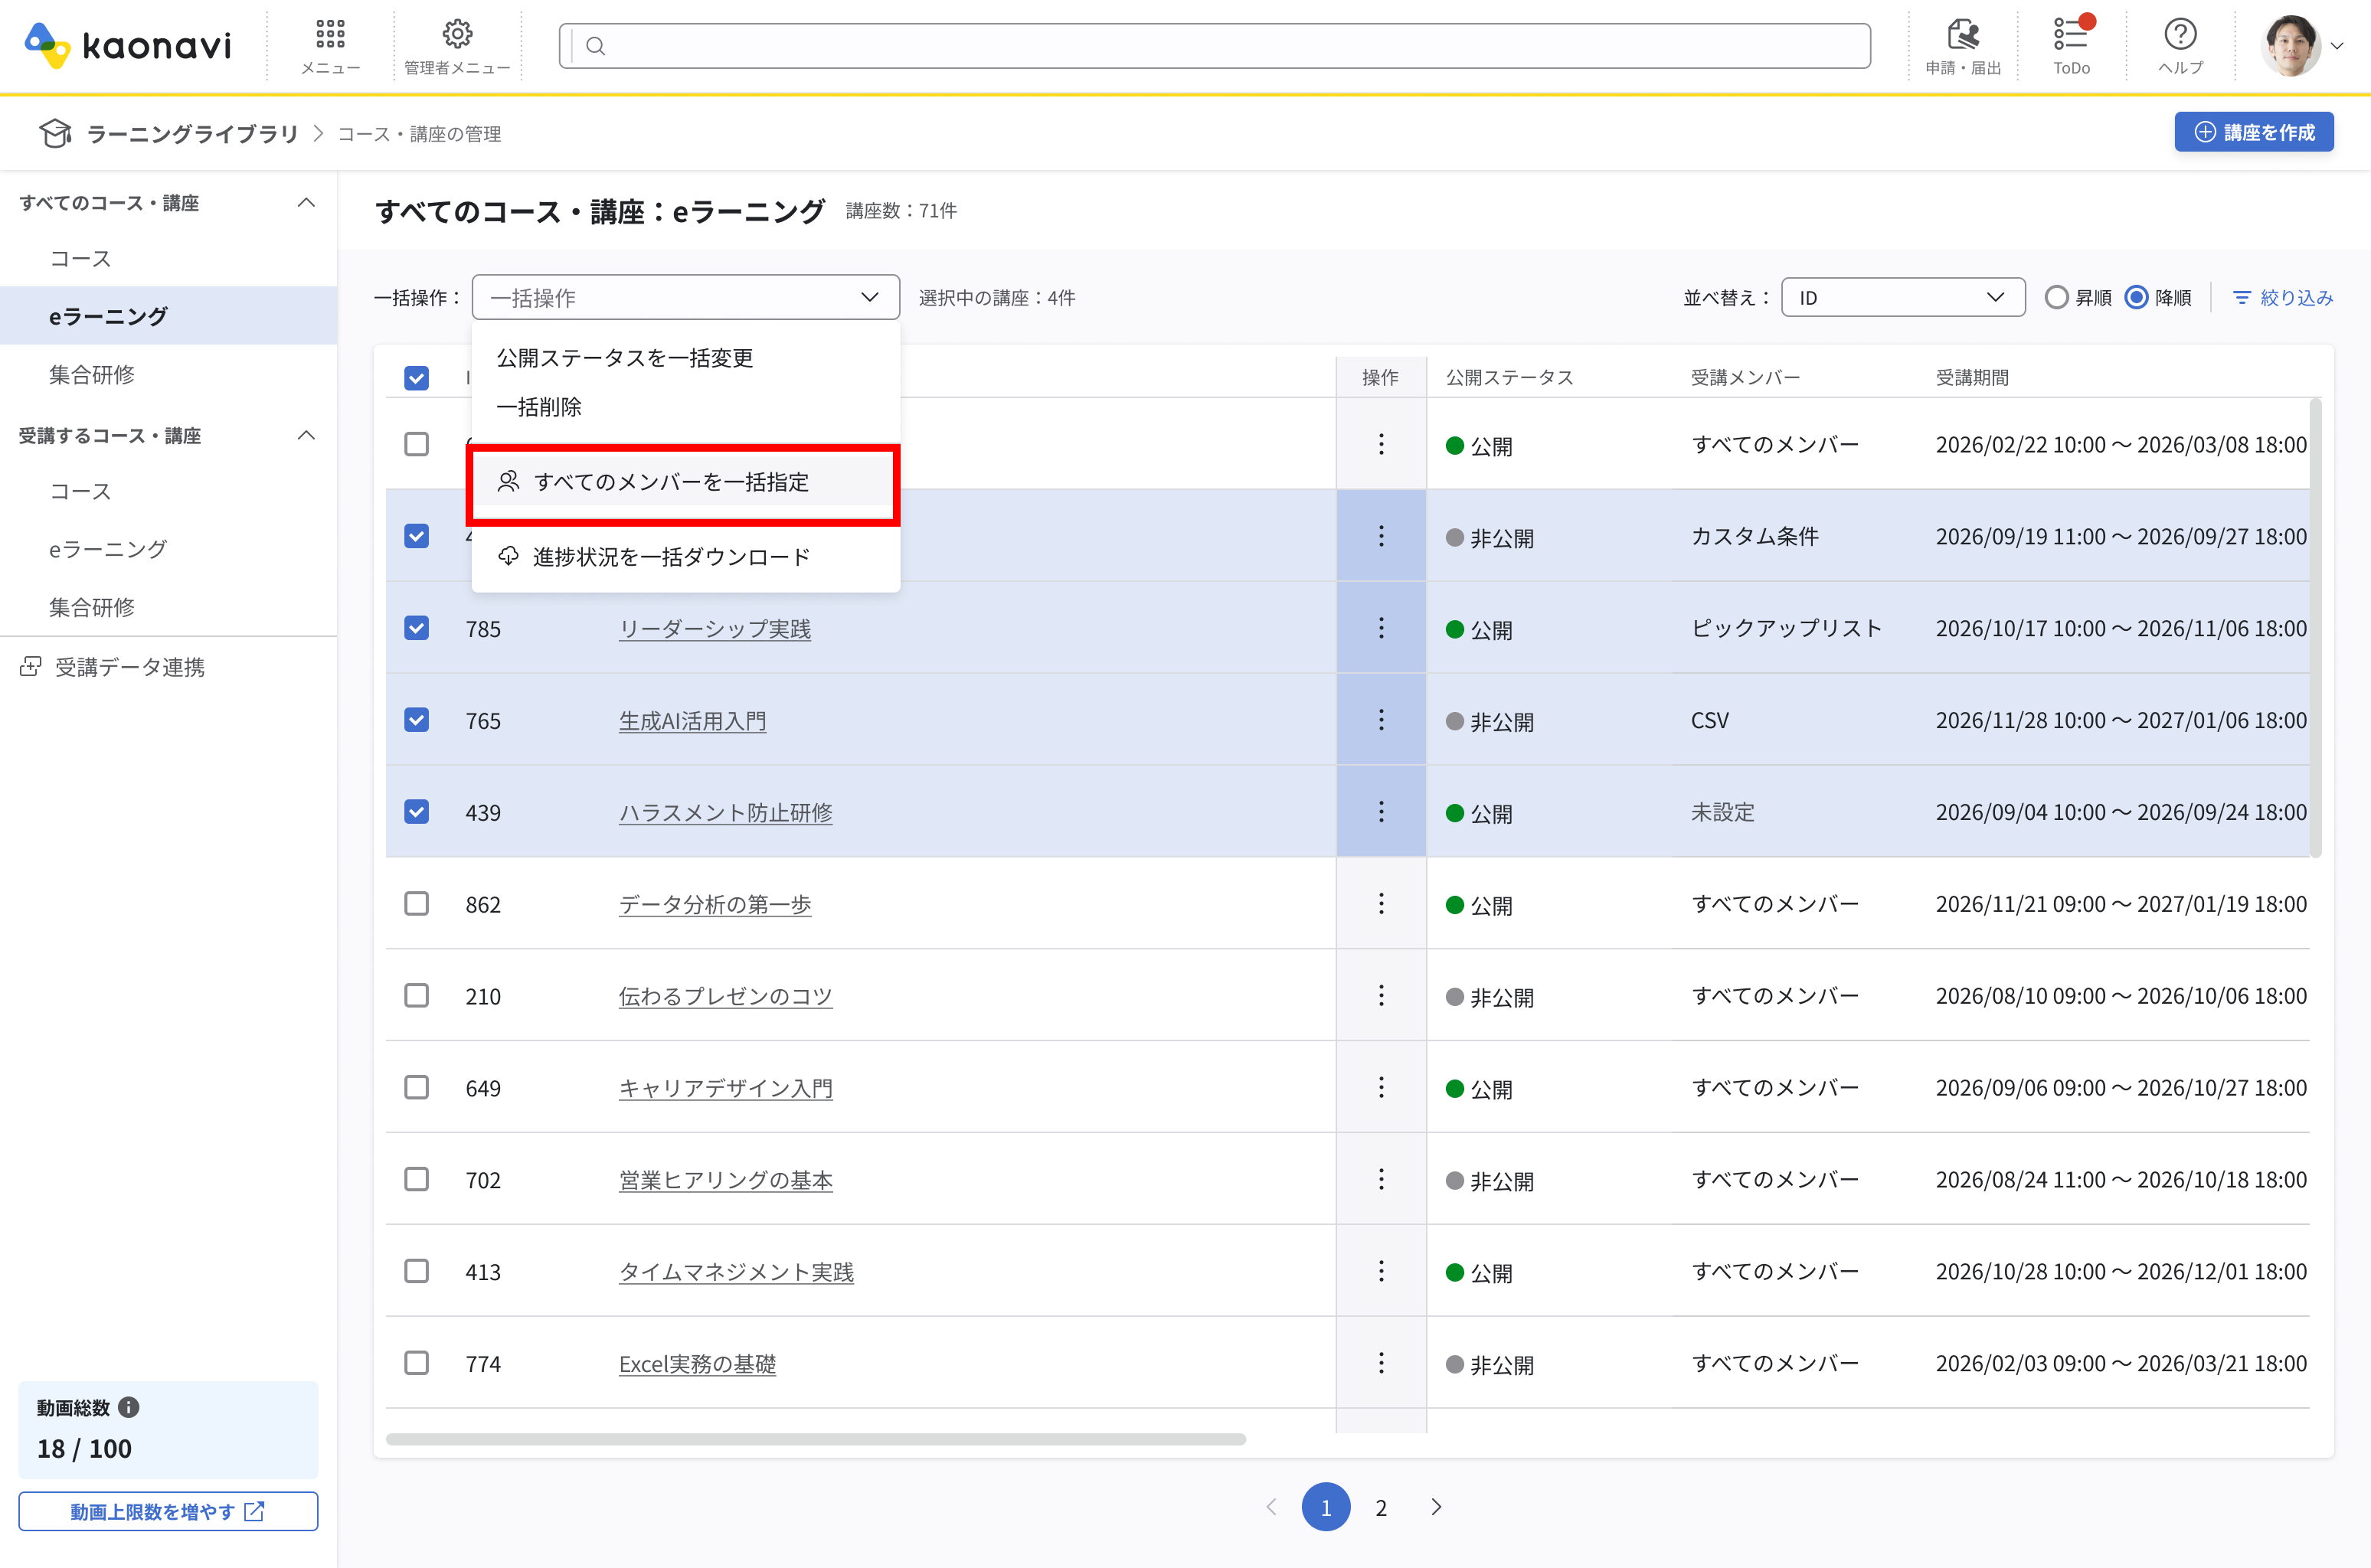
Task: Collapse the 受講するコース・講座 section
Action: click(x=306, y=436)
